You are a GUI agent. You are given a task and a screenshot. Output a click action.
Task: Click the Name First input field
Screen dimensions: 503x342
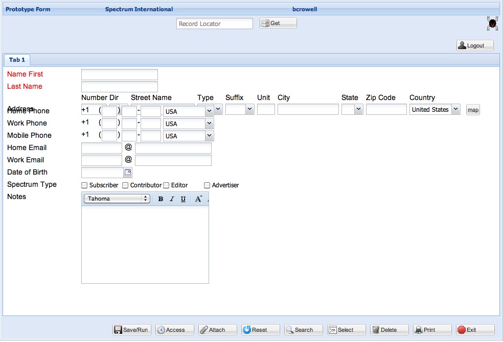point(119,75)
